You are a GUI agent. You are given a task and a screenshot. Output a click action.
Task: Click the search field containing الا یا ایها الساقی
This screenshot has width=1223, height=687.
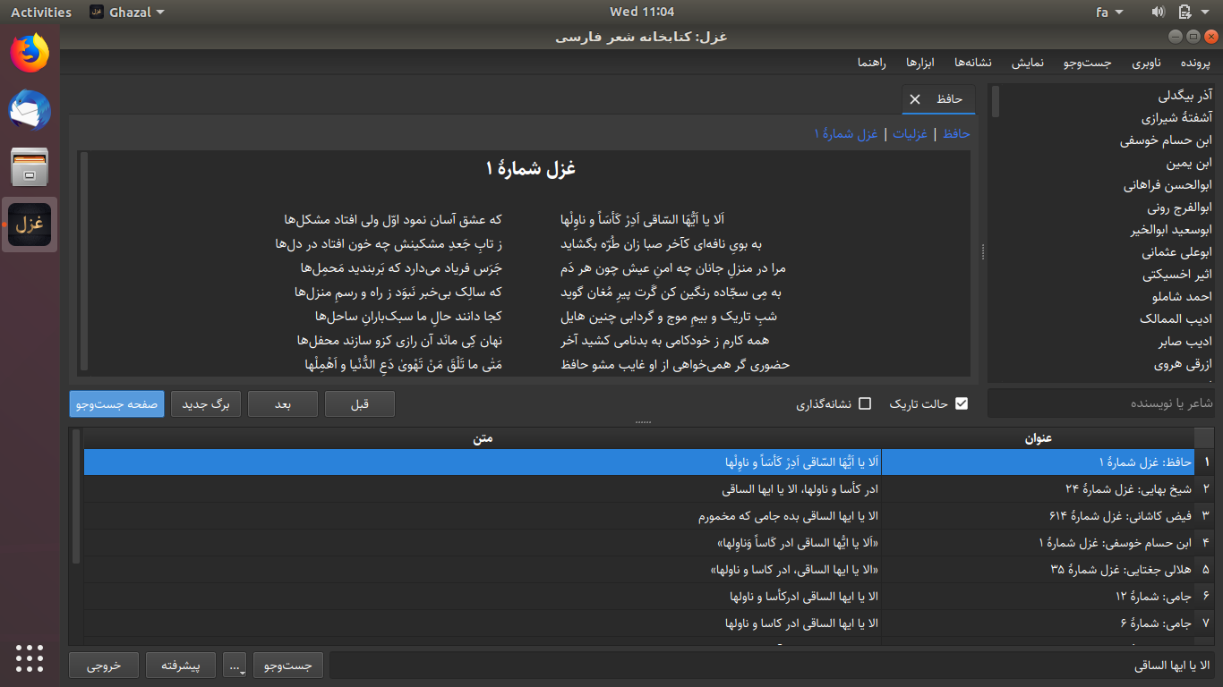(774, 666)
